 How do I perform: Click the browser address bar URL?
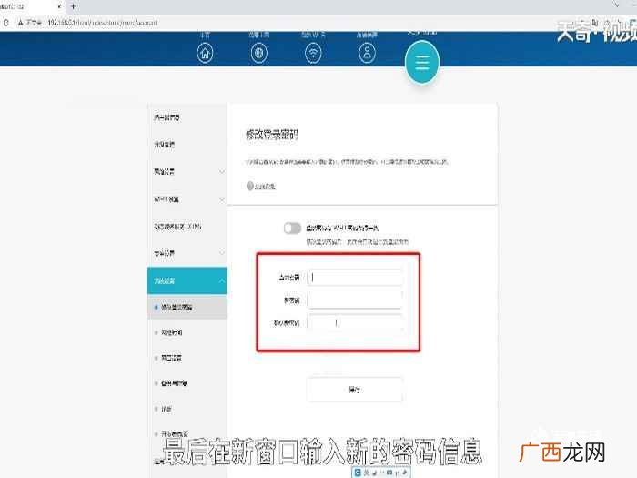click(x=102, y=23)
